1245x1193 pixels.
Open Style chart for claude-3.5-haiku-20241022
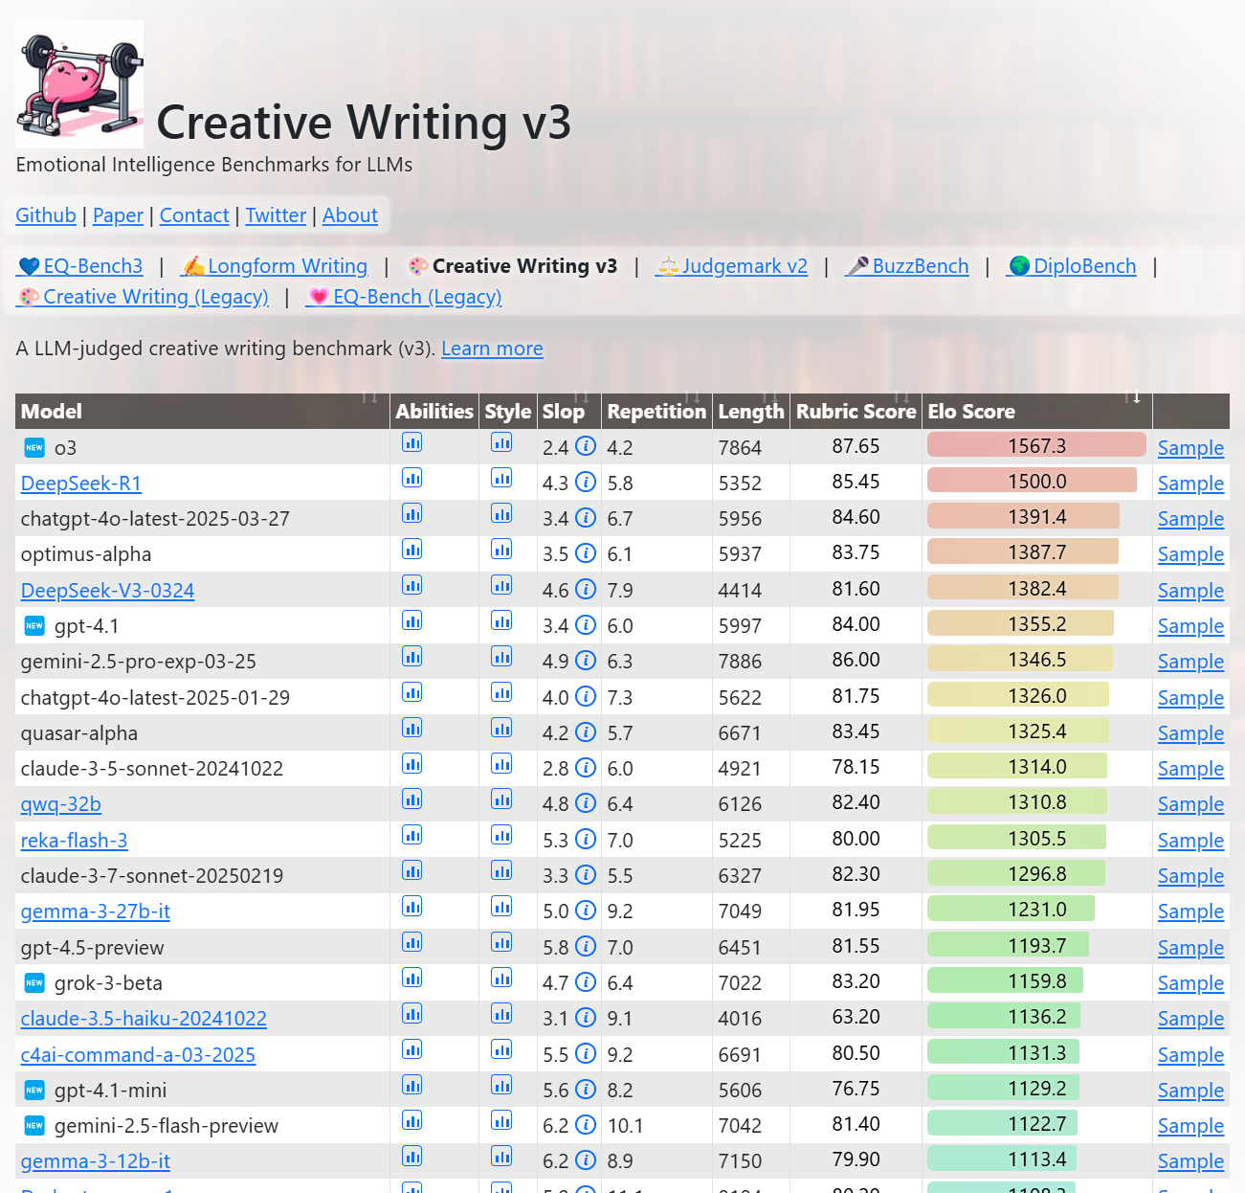(501, 1014)
